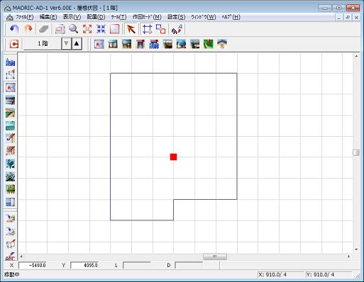
Task: Click the red C refresh icon
Action: [14, 44]
